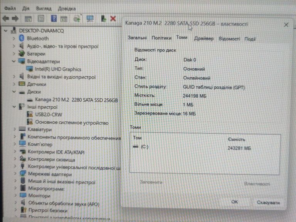Screen dimensions: 296x222
Task: Click the Том column header
Action: click(137, 138)
